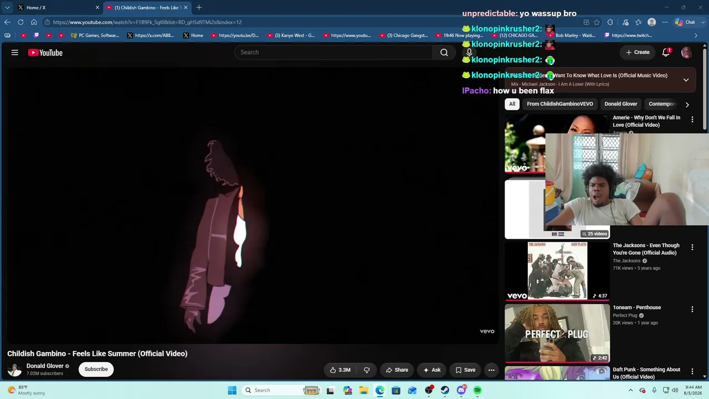Open more actions for the video
This screenshot has width=709, height=399.
pyautogui.click(x=491, y=370)
